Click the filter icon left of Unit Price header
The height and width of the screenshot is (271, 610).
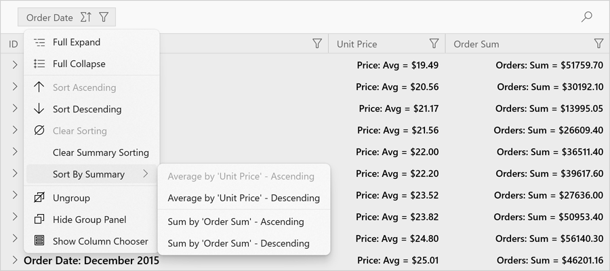(317, 43)
